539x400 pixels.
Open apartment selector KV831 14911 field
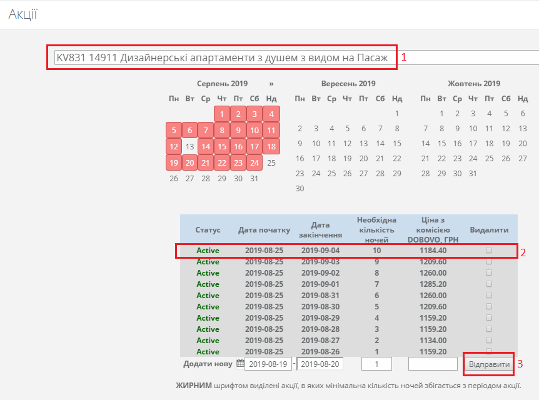coord(296,57)
